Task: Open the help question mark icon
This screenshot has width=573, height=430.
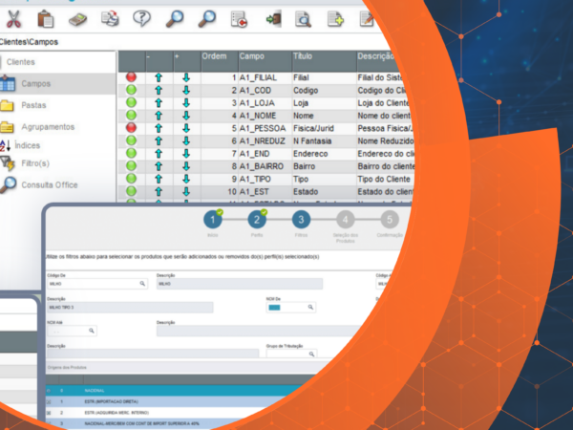Action: click(141, 18)
